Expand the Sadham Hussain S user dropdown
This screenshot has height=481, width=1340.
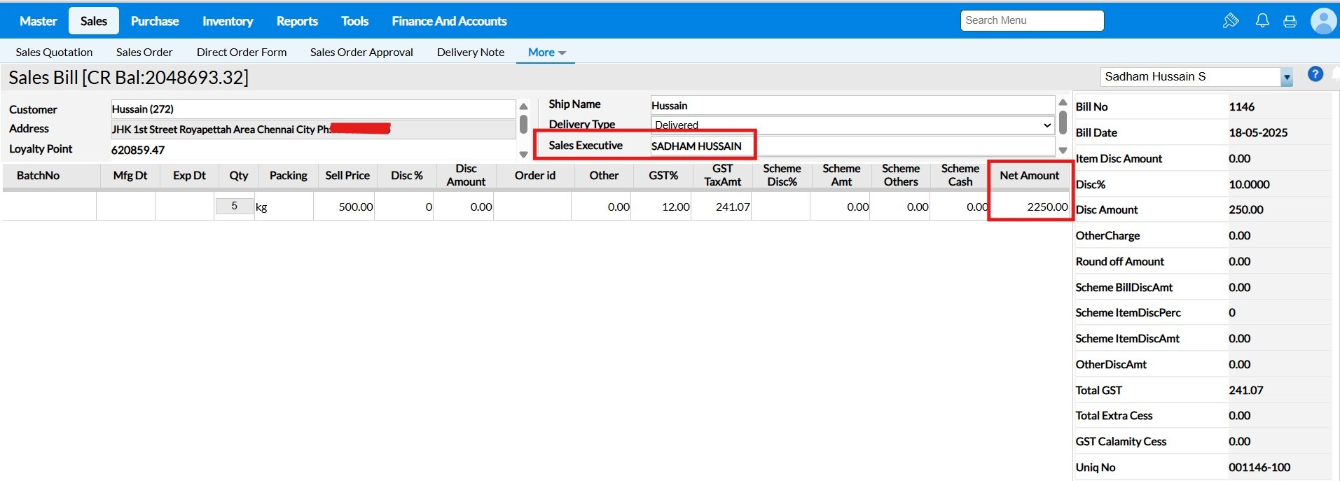(x=1286, y=77)
